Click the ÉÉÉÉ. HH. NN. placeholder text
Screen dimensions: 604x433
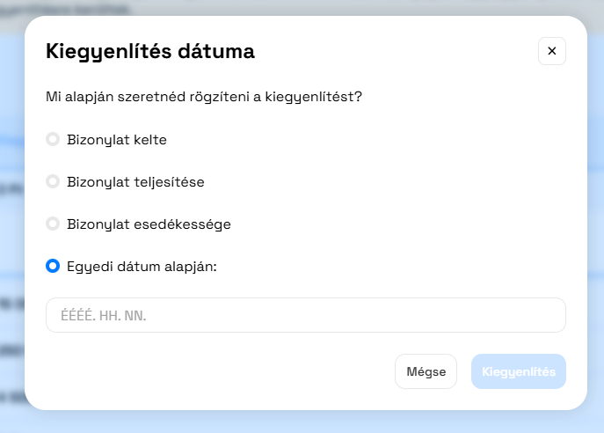102,315
